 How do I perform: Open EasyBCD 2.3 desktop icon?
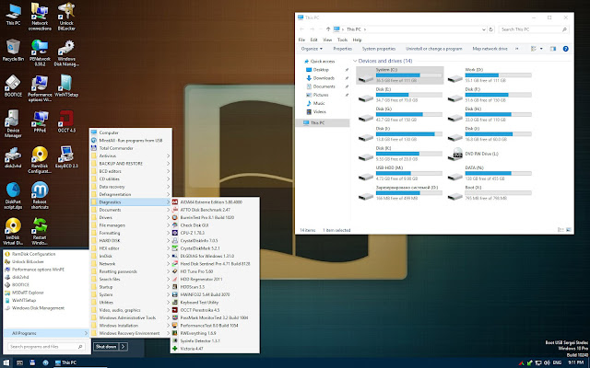(66, 157)
